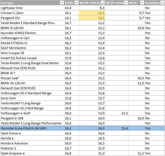Select the Renault Zoe ZE50 R110 cell

[x=32, y=68]
